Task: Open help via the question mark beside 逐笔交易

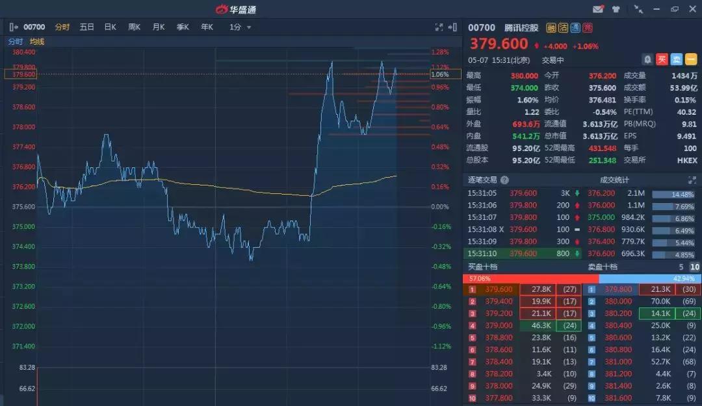Action: (x=506, y=180)
